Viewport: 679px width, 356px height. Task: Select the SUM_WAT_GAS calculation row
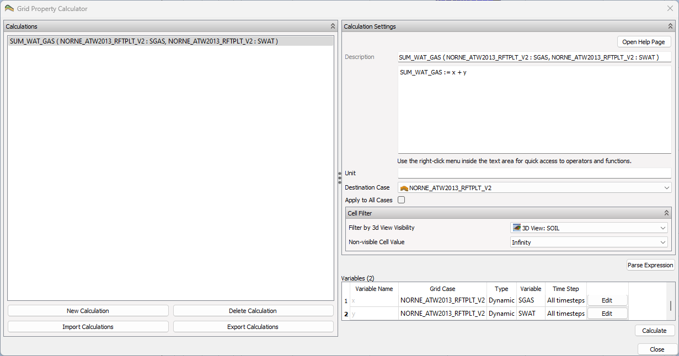(x=171, y=41)
